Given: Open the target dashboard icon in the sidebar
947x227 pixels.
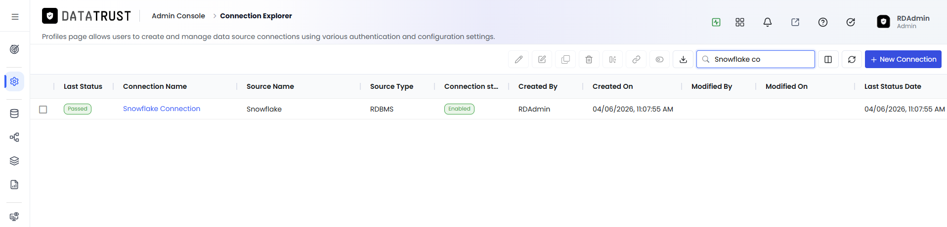Looking at the screenshot, I should [x=14, y=49].
